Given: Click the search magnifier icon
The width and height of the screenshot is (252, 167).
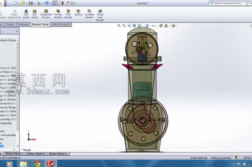Looking at the screenshot, I should point(248,3).
